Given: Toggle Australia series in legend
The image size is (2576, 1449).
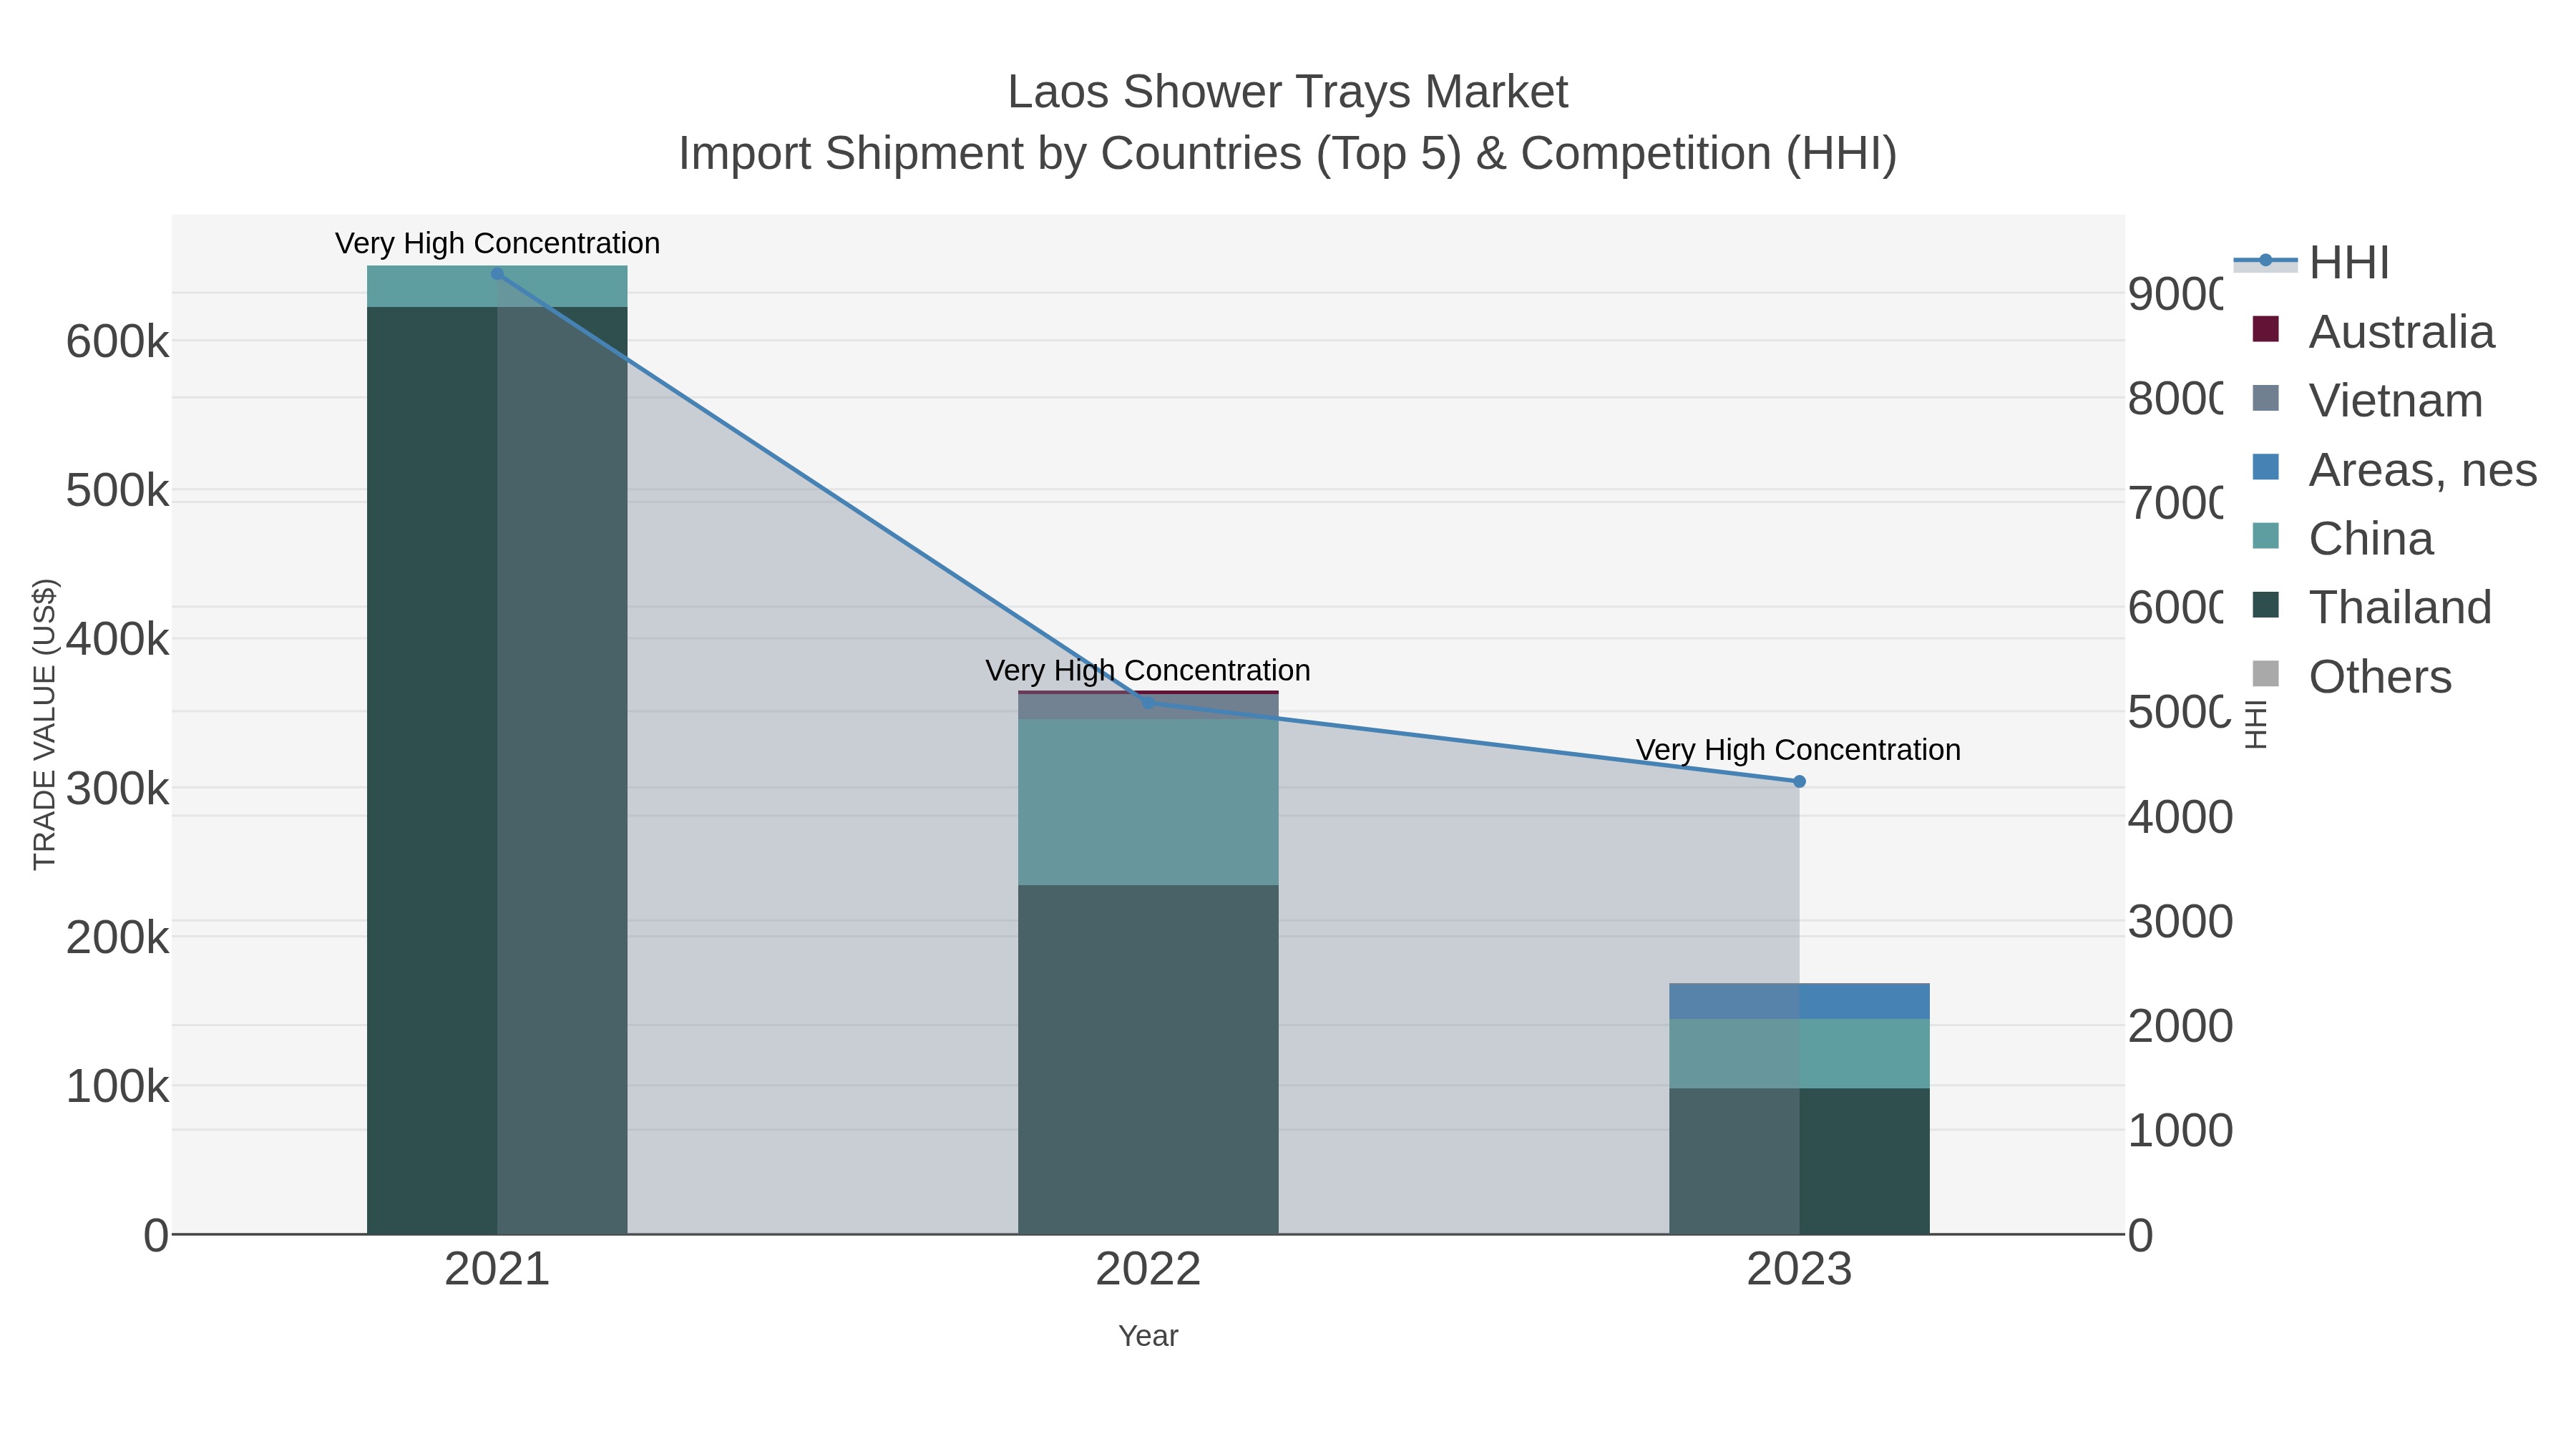Looking at the screenshot, I should click(2373, 332).
